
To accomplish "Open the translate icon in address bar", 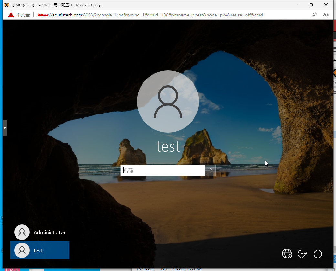I will [x=326, y=15].
